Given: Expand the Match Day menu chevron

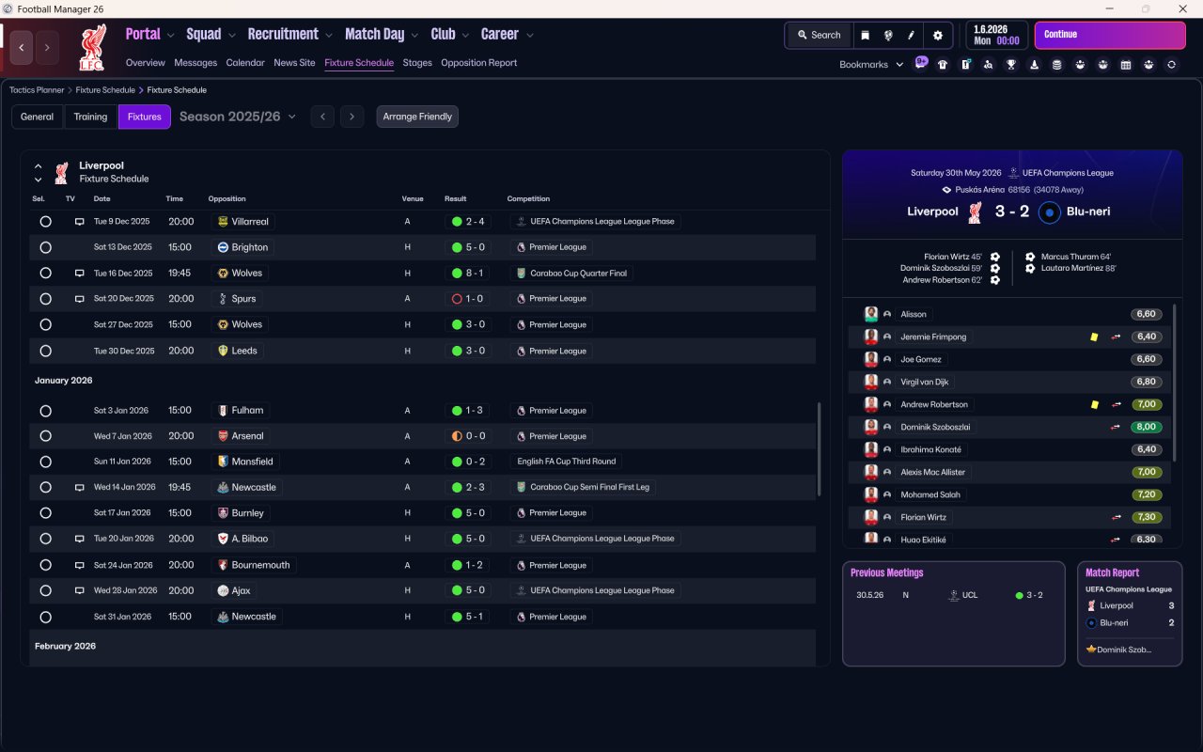Looking at the screenshot, I should click(414, 36).
